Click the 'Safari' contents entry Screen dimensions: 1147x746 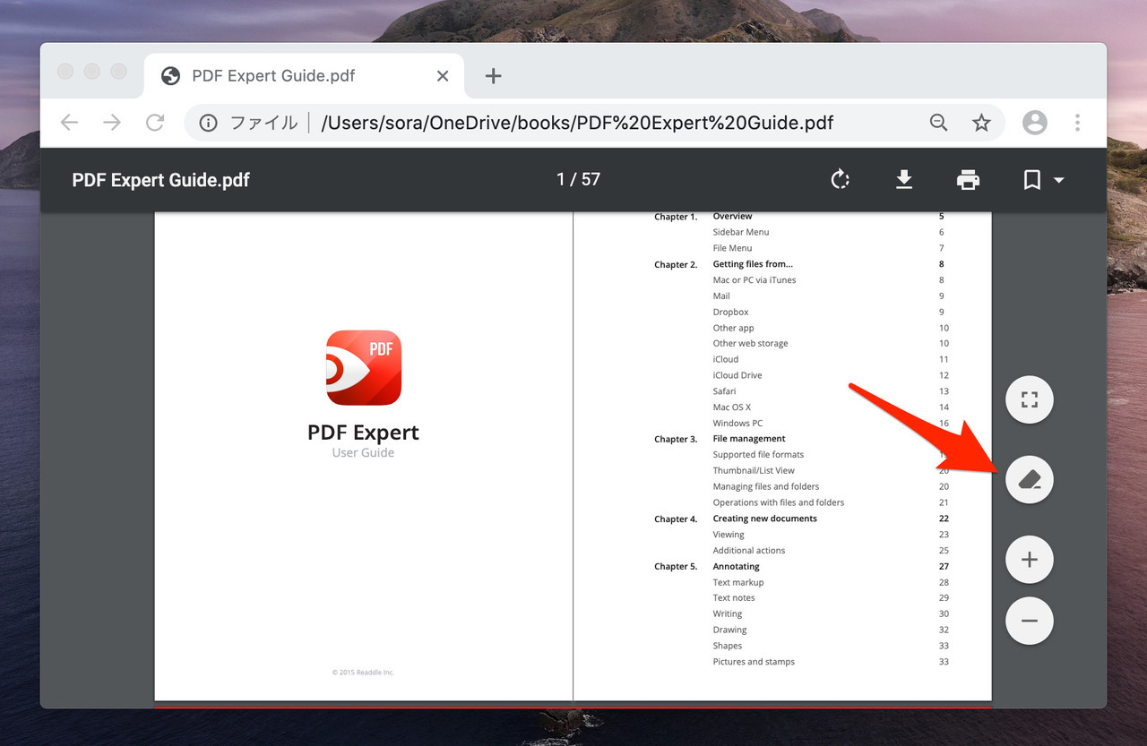(x=724, y=391)
